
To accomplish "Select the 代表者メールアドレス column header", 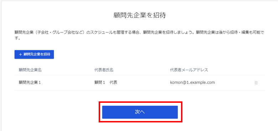I will pos(189,70).
